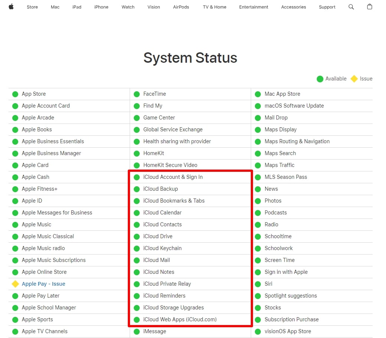
Task: Click the yellow diamond beside Apple Pay
Action: [15, 284]
